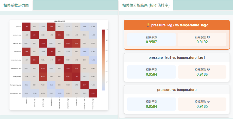Click heatmap cell at pressure_lag1 row, temperature_lag1 column
Screen dimensions: 233x119
[x=59, y=35]
